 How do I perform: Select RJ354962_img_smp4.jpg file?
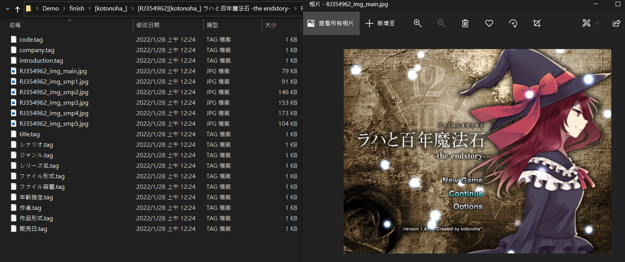54,113
